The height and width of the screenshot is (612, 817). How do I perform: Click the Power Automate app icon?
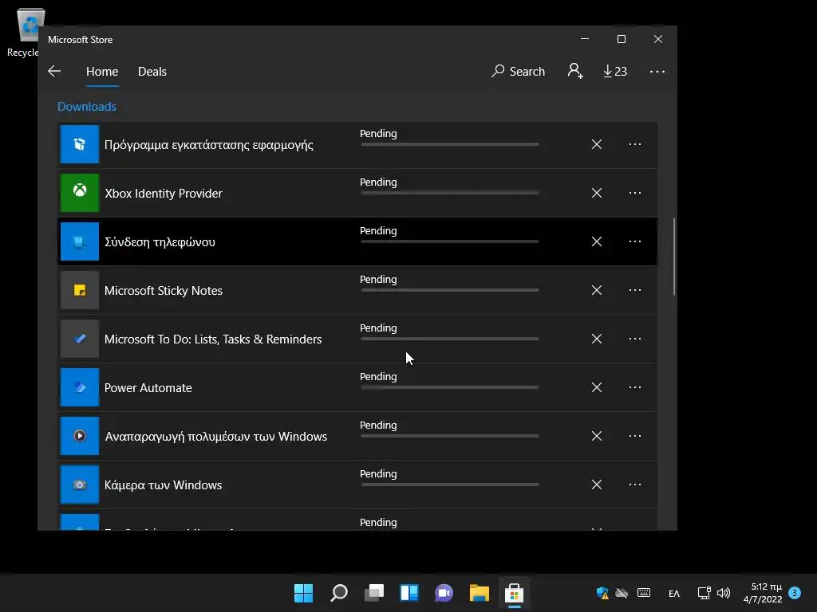point(80,388)
